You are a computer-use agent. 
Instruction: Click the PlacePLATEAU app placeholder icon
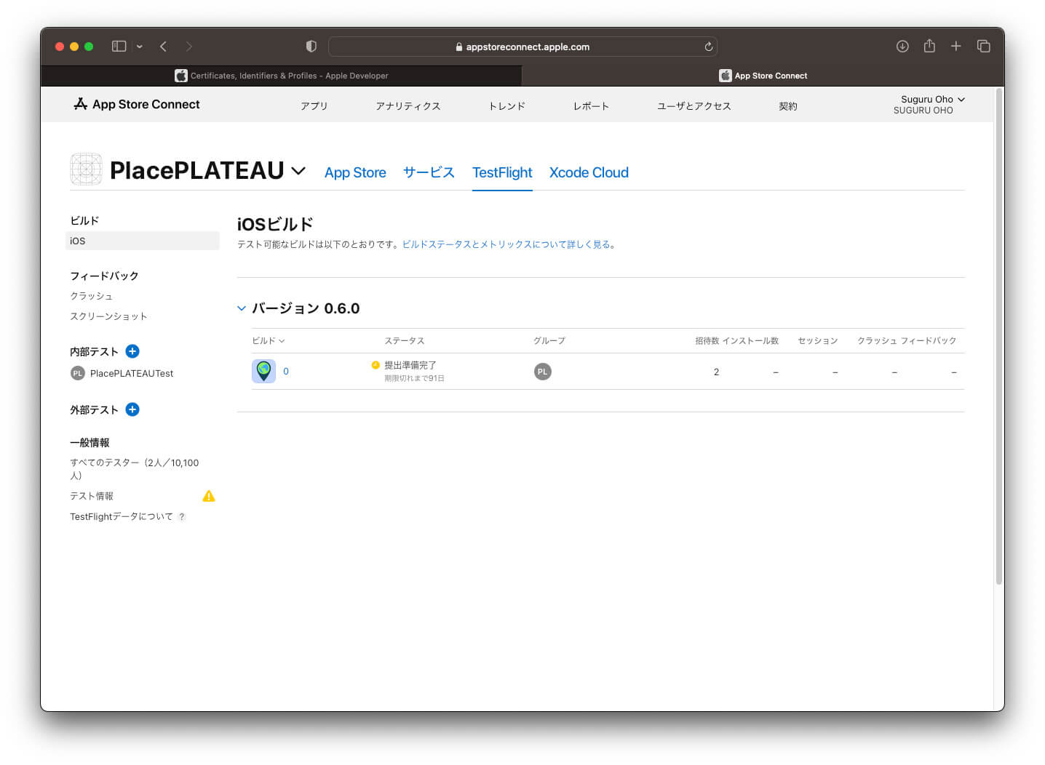tap(86, 169)
